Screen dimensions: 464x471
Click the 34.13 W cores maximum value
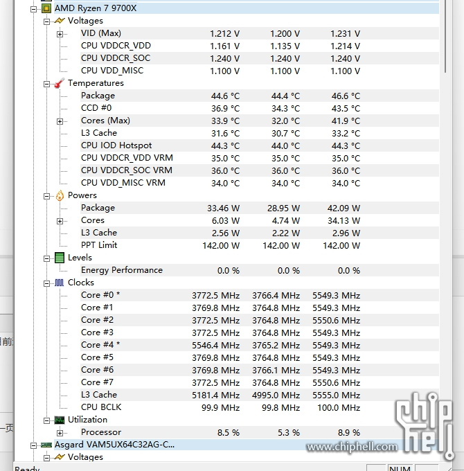point(344,221)
